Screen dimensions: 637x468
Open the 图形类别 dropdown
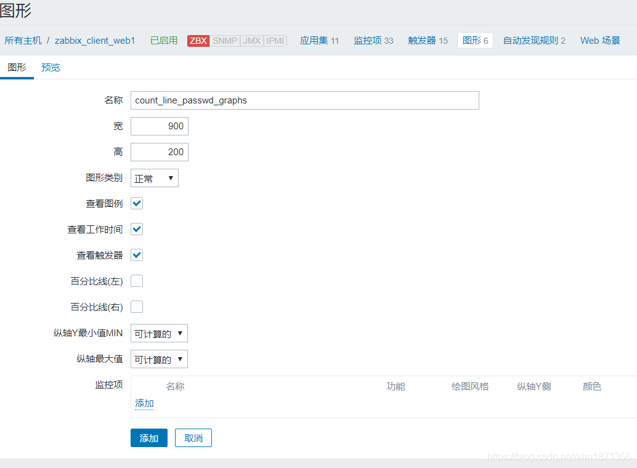[155, 178]
